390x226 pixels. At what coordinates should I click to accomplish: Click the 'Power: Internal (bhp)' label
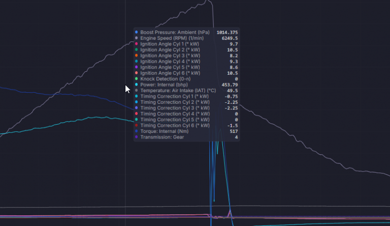point(164,85)
